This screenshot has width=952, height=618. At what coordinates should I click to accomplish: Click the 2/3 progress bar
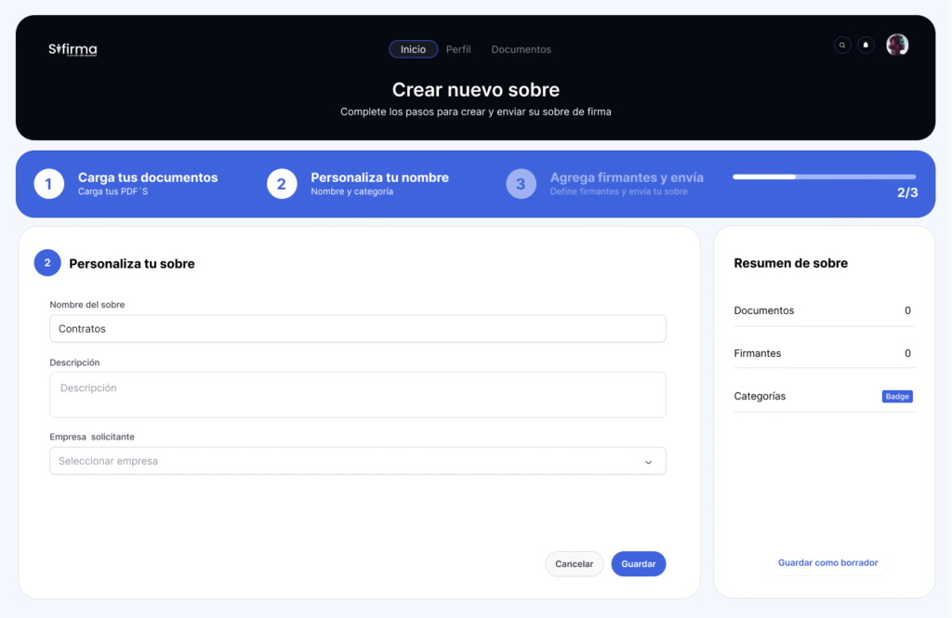[824, 177]
